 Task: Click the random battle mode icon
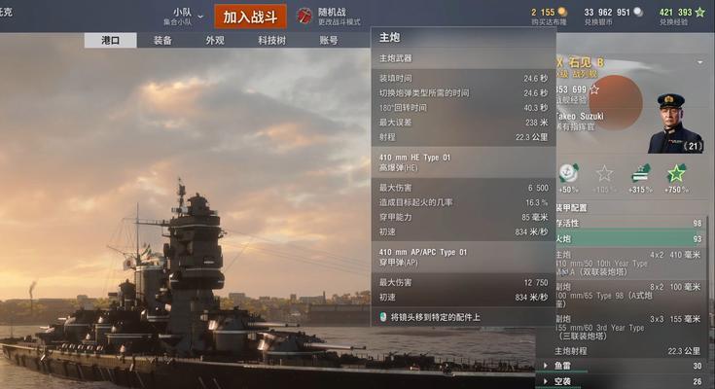(x=304, y=16)
